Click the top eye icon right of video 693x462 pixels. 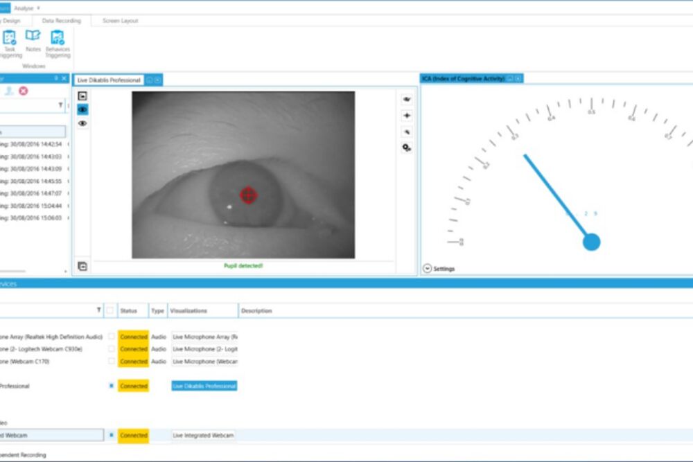(x=407, y=100)
